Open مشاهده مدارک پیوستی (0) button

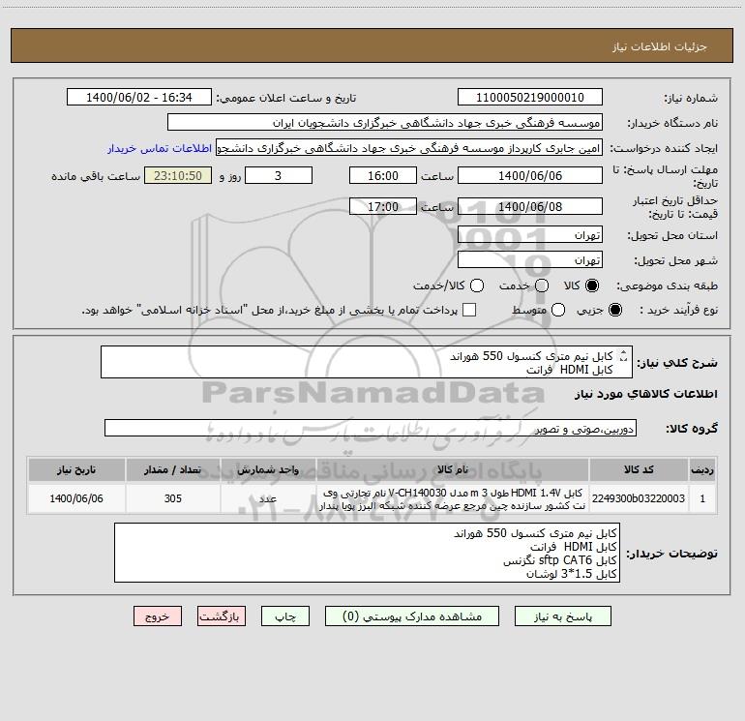pyautogui.click(x=412, y=616)
